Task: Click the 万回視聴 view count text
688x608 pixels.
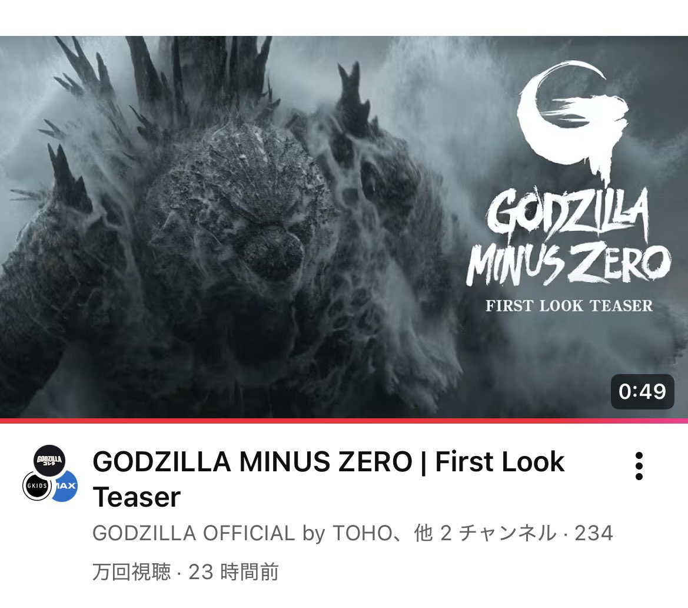Action: pyautogui.click(x=131, y=572)
